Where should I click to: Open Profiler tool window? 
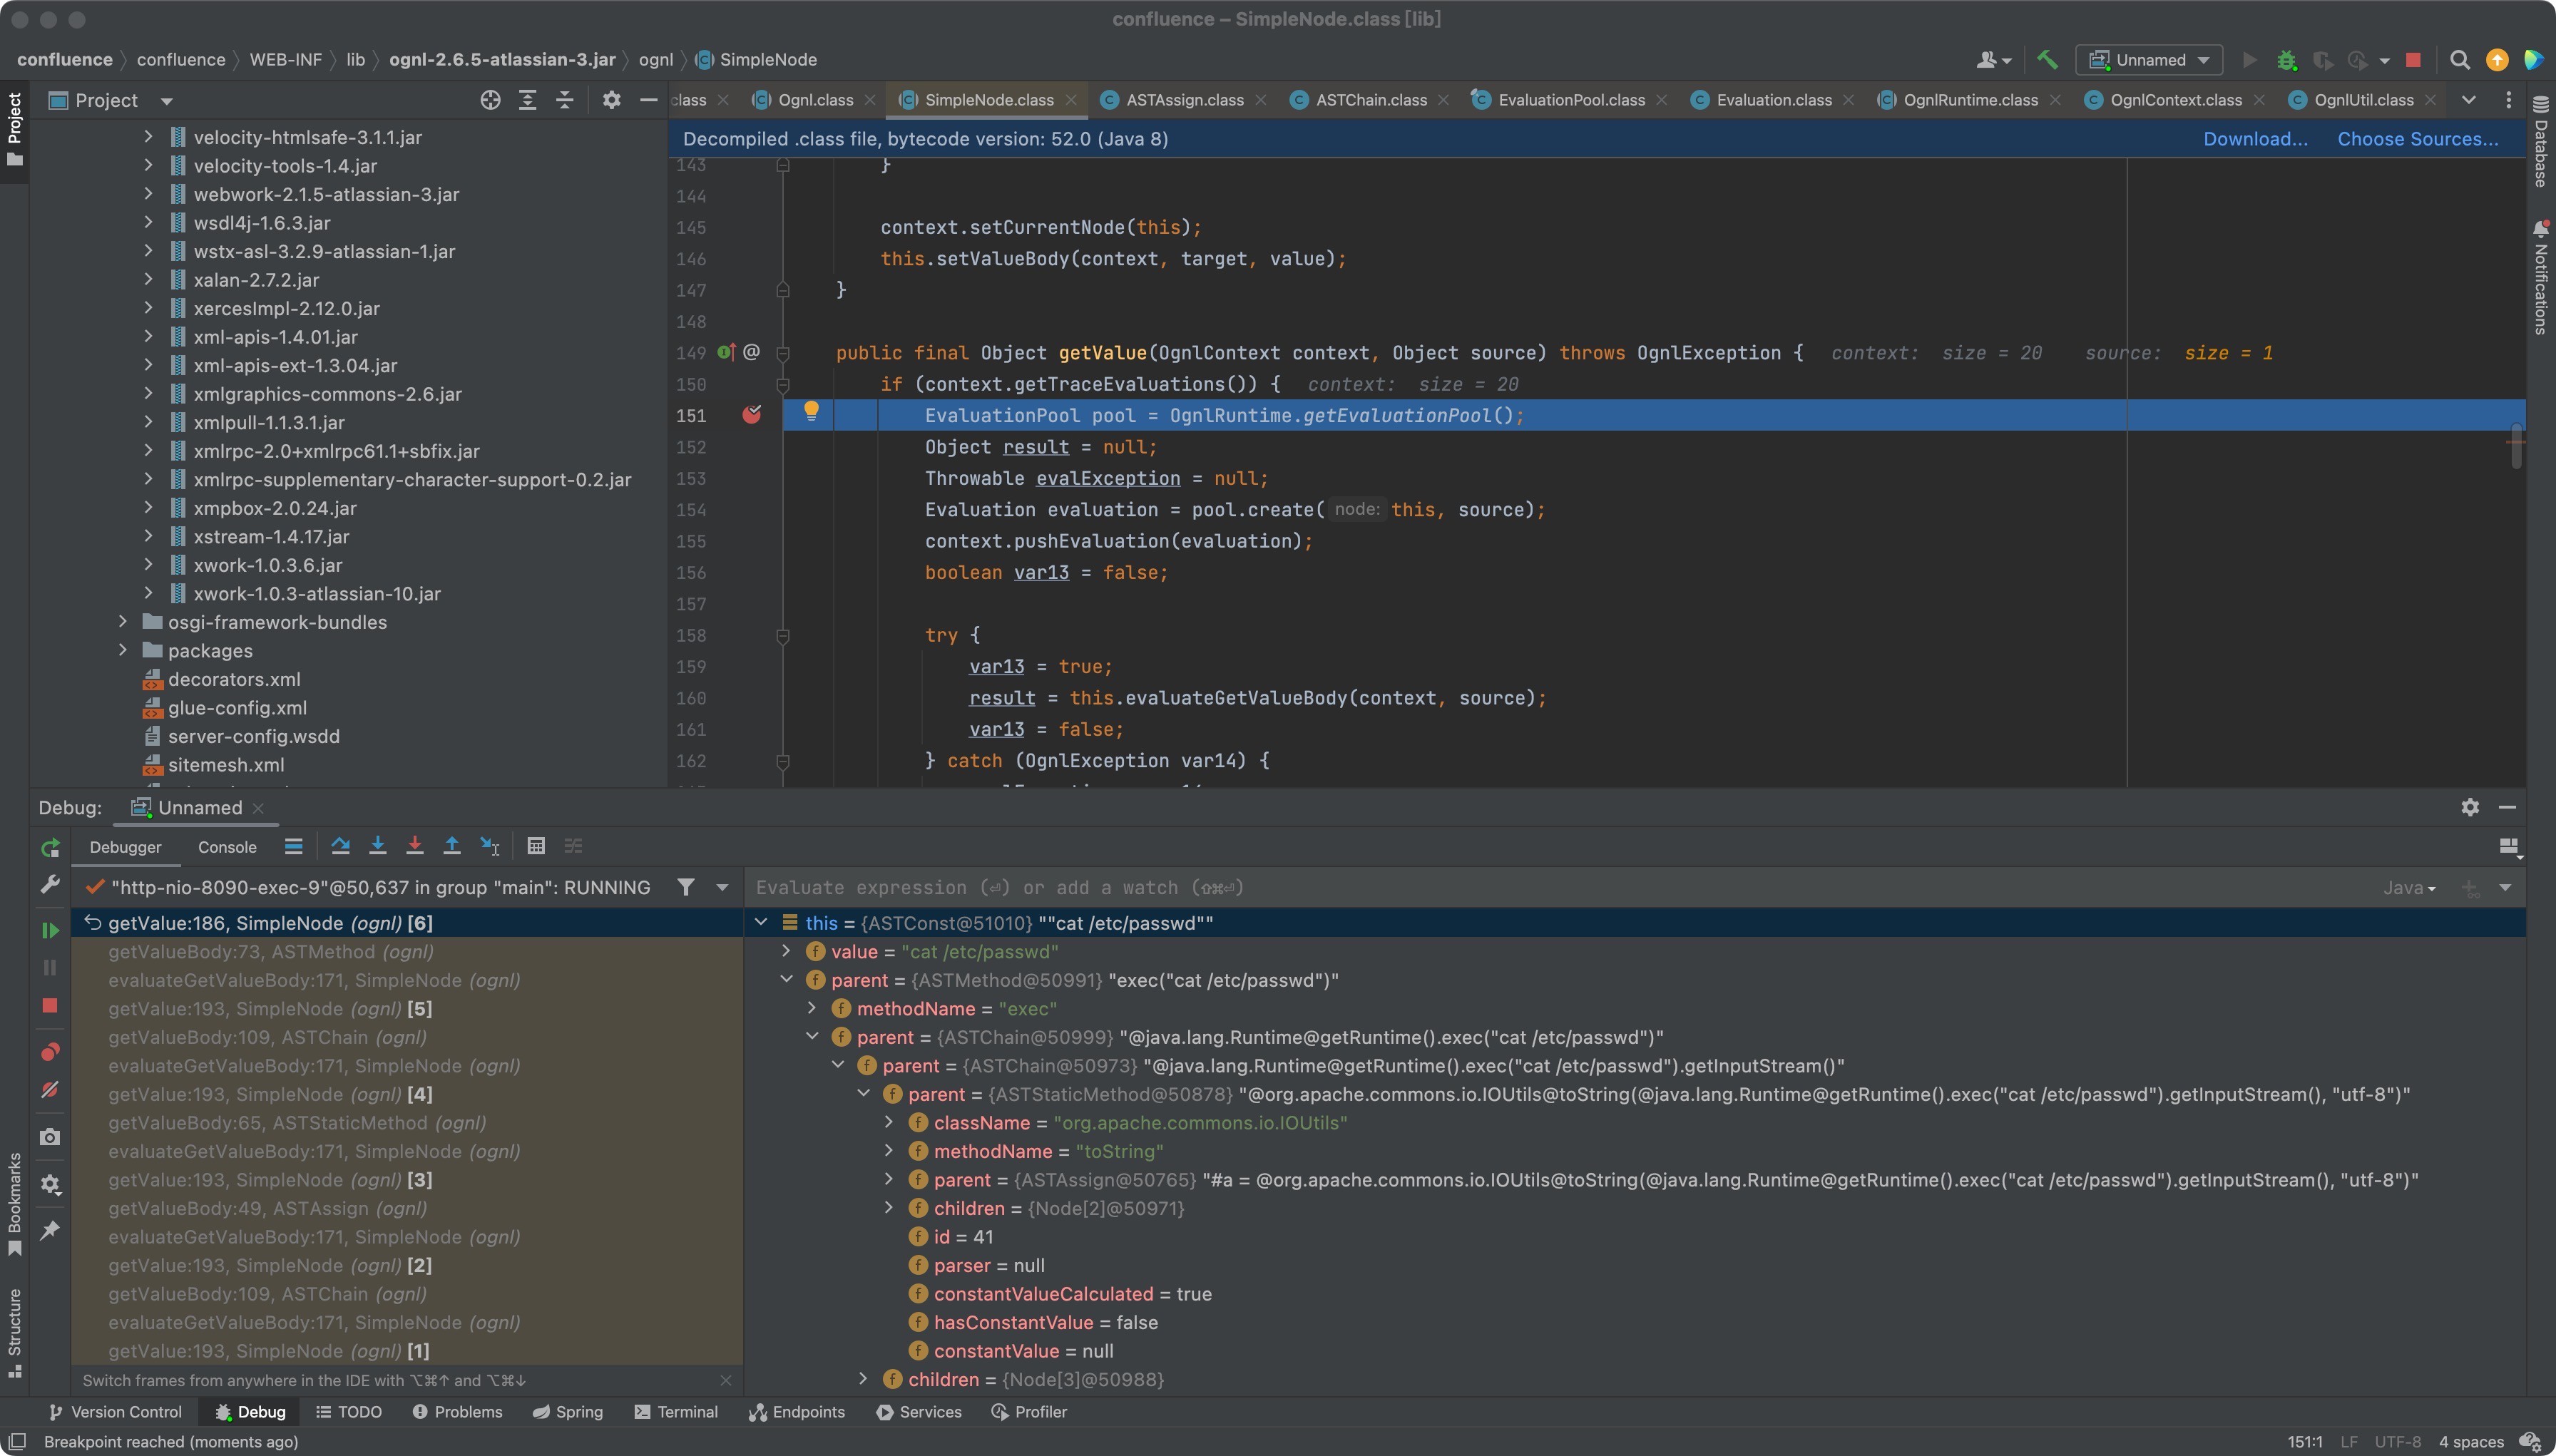click(1029, 1412)
